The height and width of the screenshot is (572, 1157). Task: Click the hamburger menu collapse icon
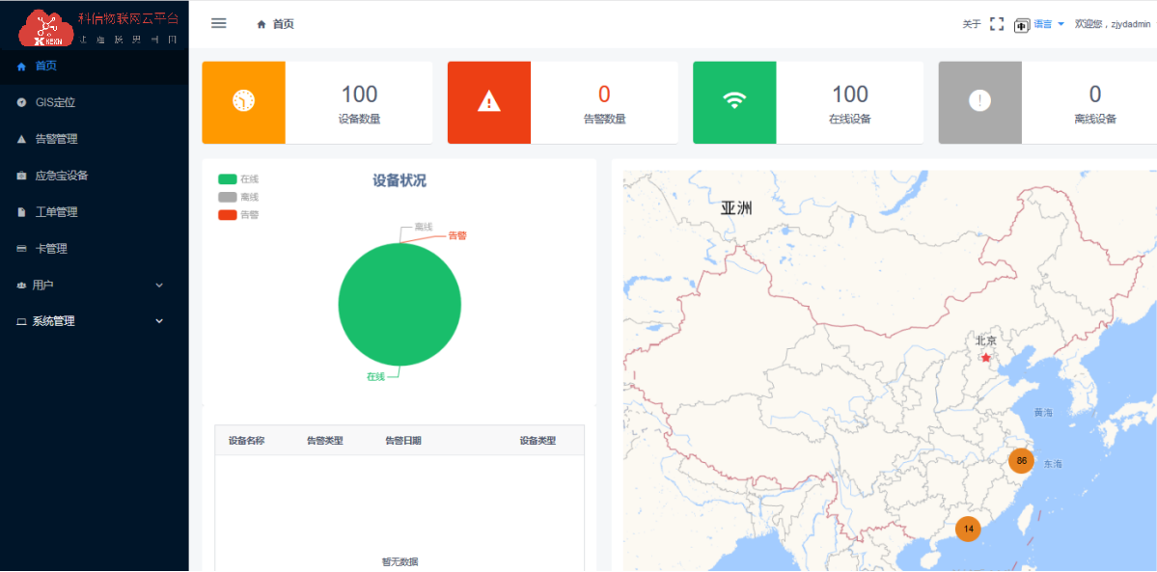tap(219, 24)
